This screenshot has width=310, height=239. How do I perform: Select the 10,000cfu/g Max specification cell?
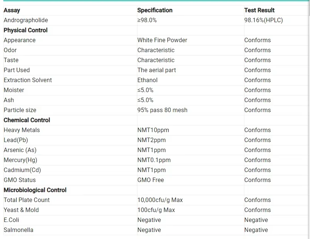(x=160, y=200)
